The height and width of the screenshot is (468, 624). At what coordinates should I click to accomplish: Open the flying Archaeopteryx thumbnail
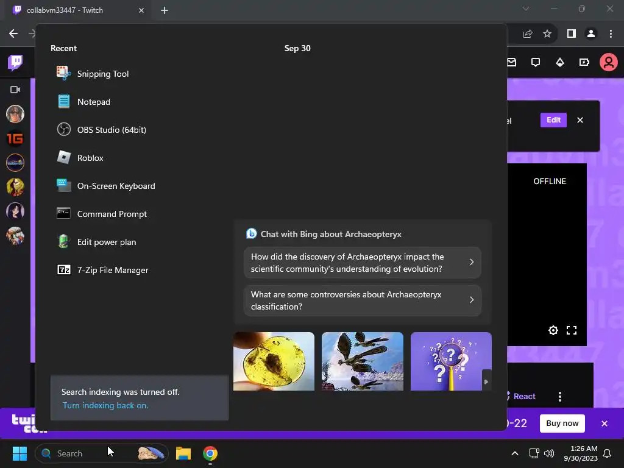click(362, 361)
